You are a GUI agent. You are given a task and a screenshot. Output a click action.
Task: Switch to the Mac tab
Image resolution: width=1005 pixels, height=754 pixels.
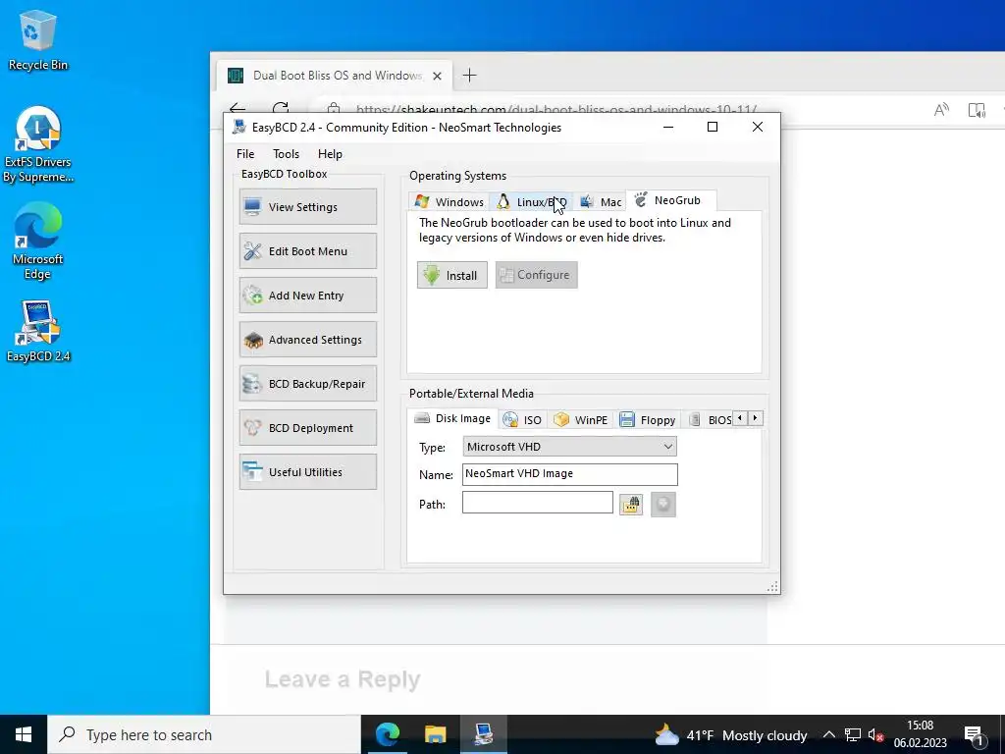click(x=600, y=202)
